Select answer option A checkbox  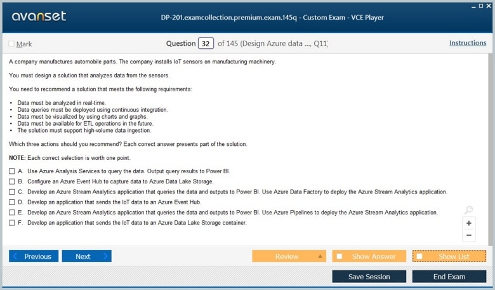[x=11, y=171]
